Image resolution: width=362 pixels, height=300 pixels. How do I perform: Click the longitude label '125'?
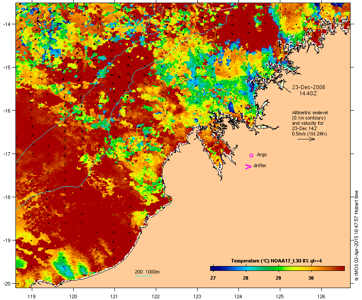coord(280,296)
